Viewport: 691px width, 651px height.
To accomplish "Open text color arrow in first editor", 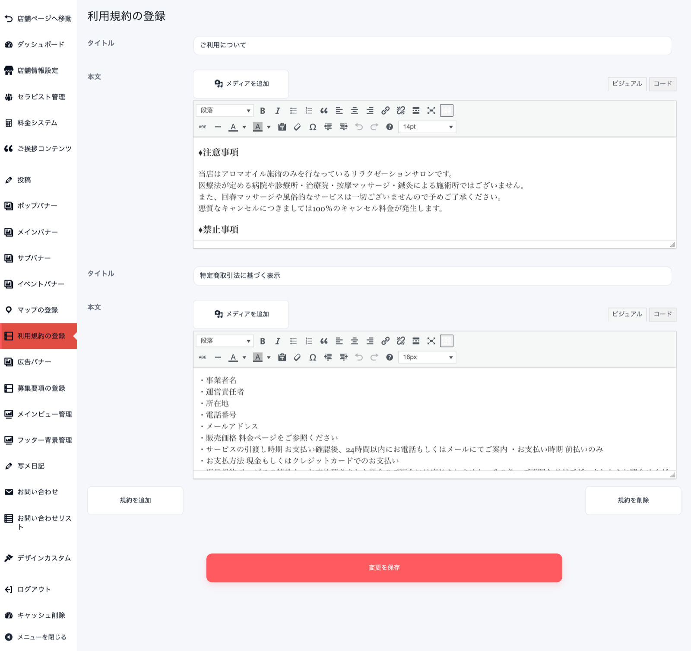I will (x=244, y=127).
